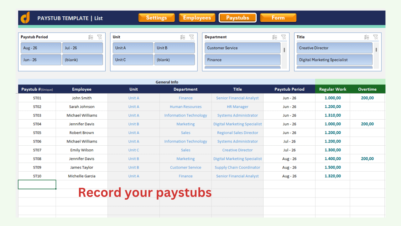Screen dimensions: 401x226
Task: Clear filters on the Unit slicer
Action: click(192, 37)
